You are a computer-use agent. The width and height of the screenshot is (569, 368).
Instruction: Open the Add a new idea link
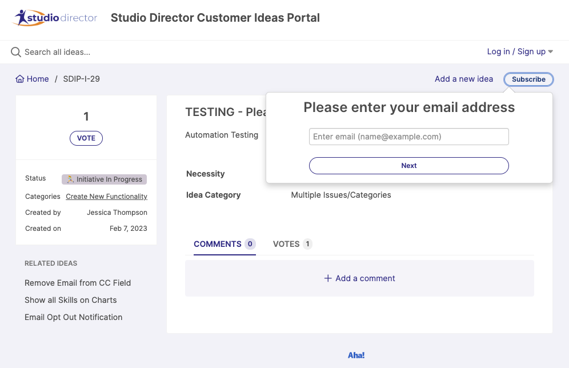pyautogui.click(x=463, y=79)
